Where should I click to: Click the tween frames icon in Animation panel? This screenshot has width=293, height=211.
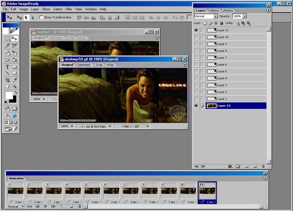[x=62, y=206]
